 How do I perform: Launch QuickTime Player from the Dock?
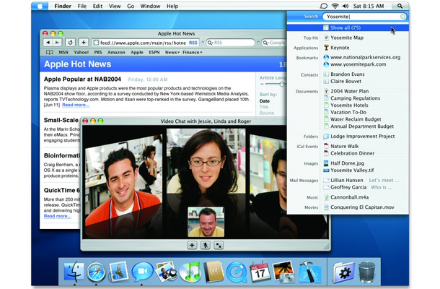coord(237,272)
